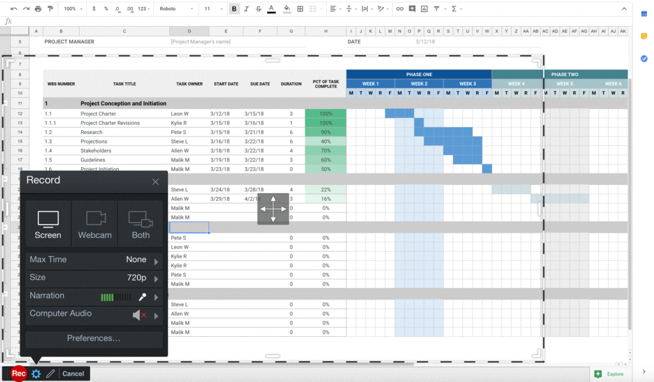Format as percent with % icon
Screen dimensions: 654x382
pos(106,9)
